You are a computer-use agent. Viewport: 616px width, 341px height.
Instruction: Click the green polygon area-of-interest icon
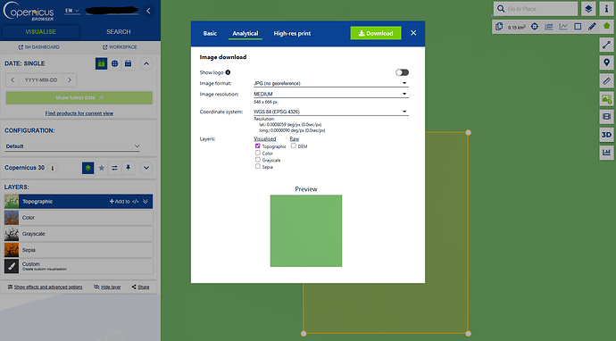pos(606,26)
